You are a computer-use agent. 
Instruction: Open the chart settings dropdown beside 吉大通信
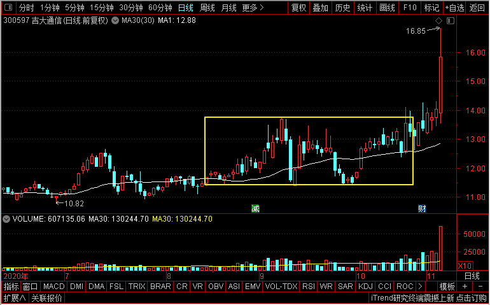point(115,21)
